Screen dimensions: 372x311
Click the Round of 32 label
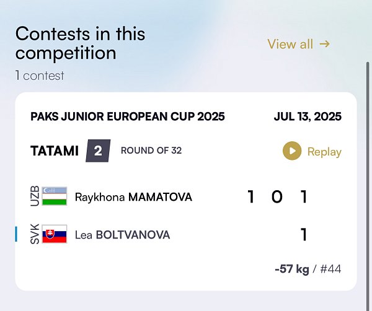click(x=151, y=151)
